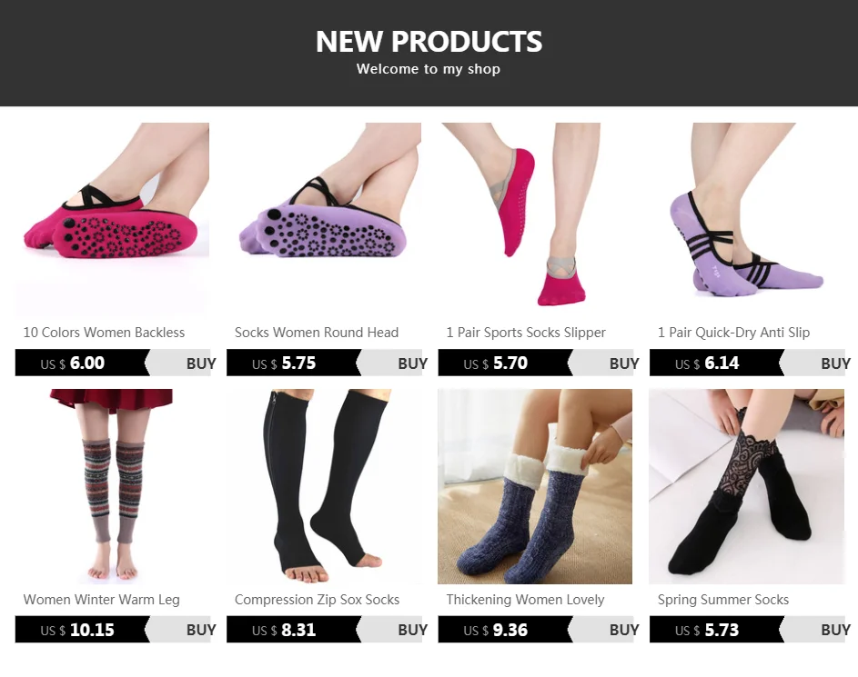
Task: View the blue fleece thickening socks photo
Action: click(535, 486)
